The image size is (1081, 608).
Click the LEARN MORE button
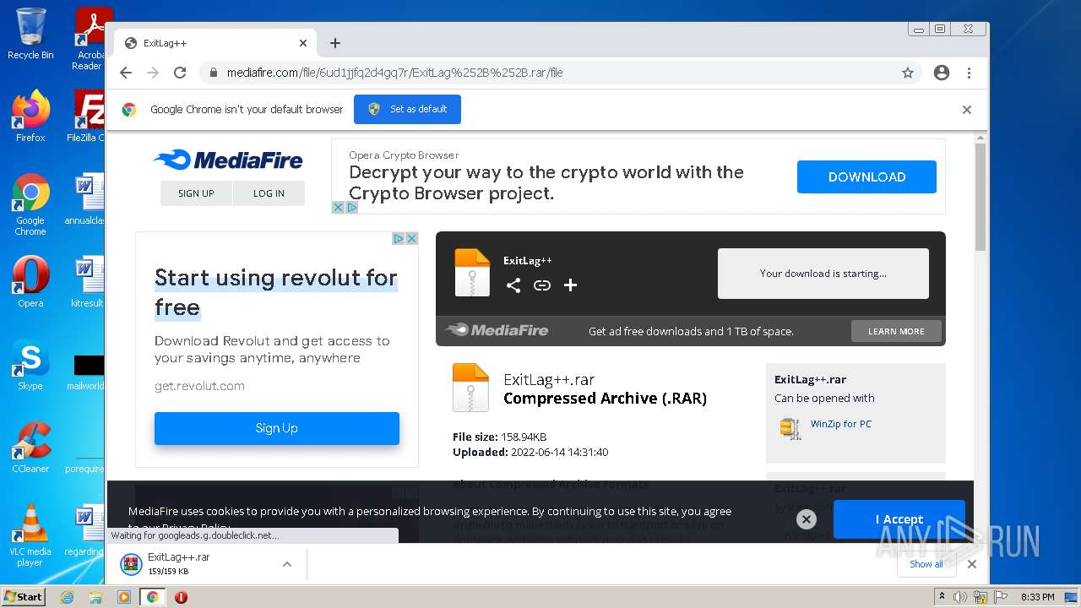(x=896, y=331)
